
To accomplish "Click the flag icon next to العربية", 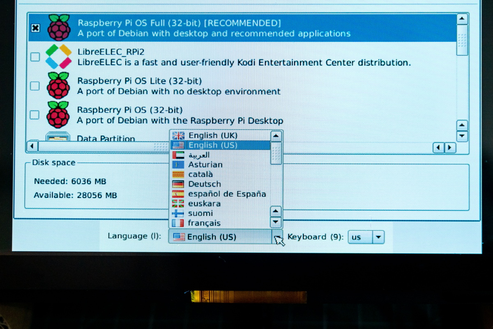I will [178, 155].
